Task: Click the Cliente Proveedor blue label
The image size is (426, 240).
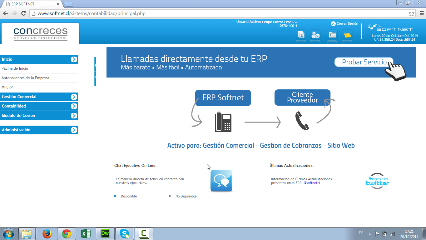Action: point(302,97)
